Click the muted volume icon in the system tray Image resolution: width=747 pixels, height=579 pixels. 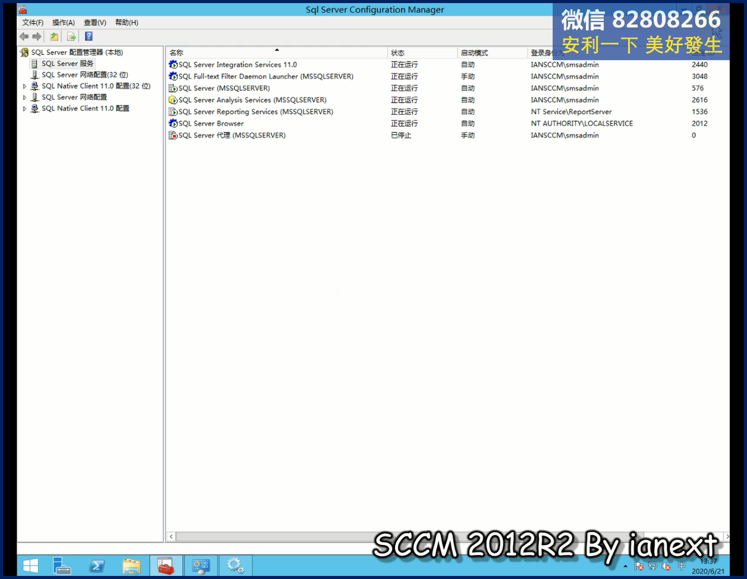[x=666, y=566]
